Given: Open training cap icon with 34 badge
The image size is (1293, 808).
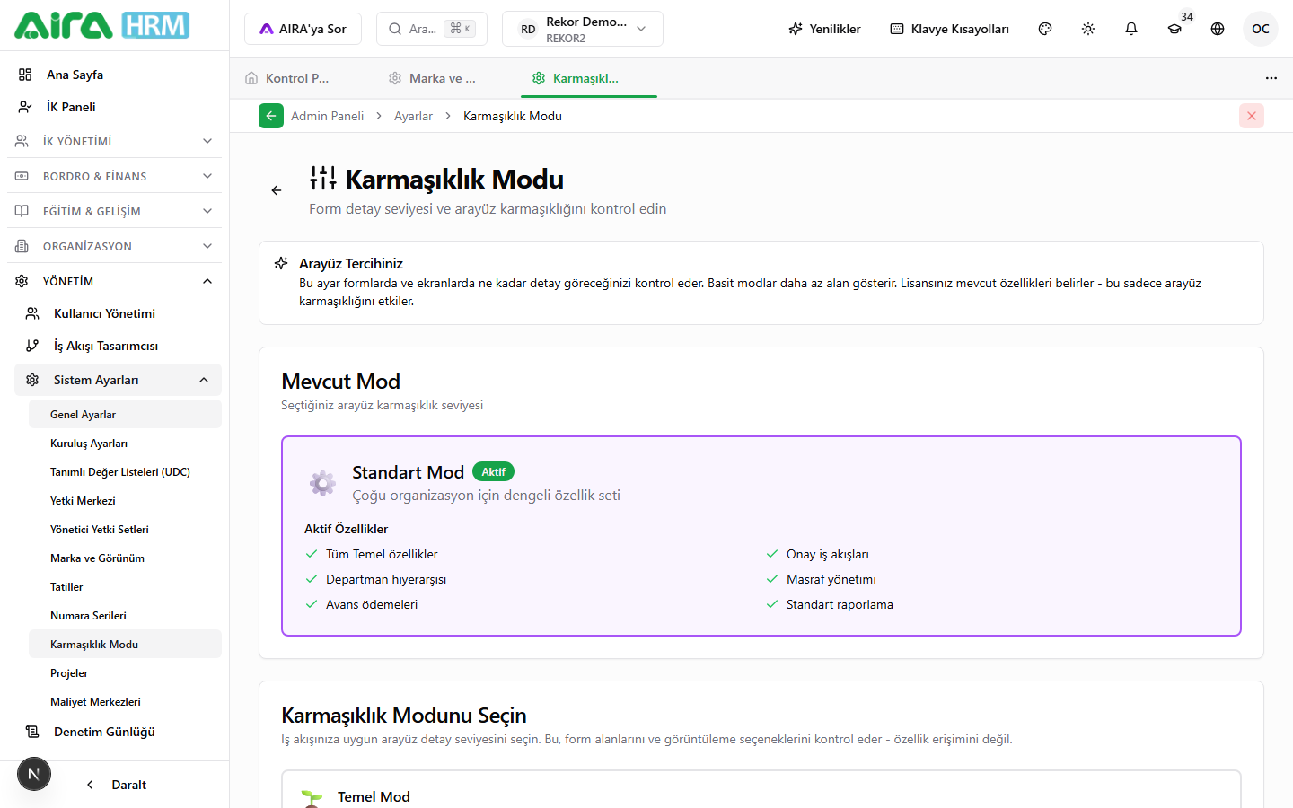Looking at the screenshot, I should coord(1174,29).
